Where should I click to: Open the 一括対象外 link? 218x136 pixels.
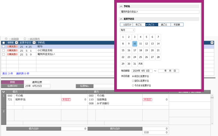[x=34, y=39]
